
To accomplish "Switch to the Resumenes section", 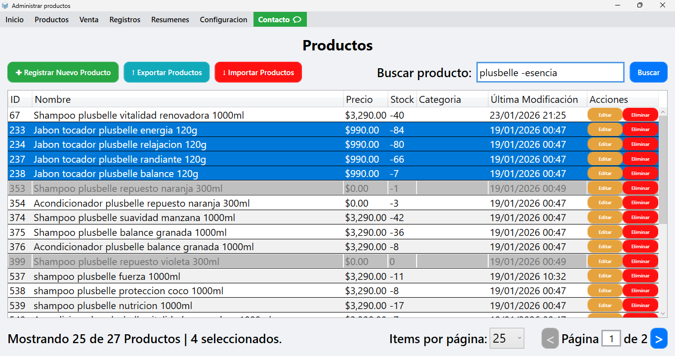I will tap(170, 19).
